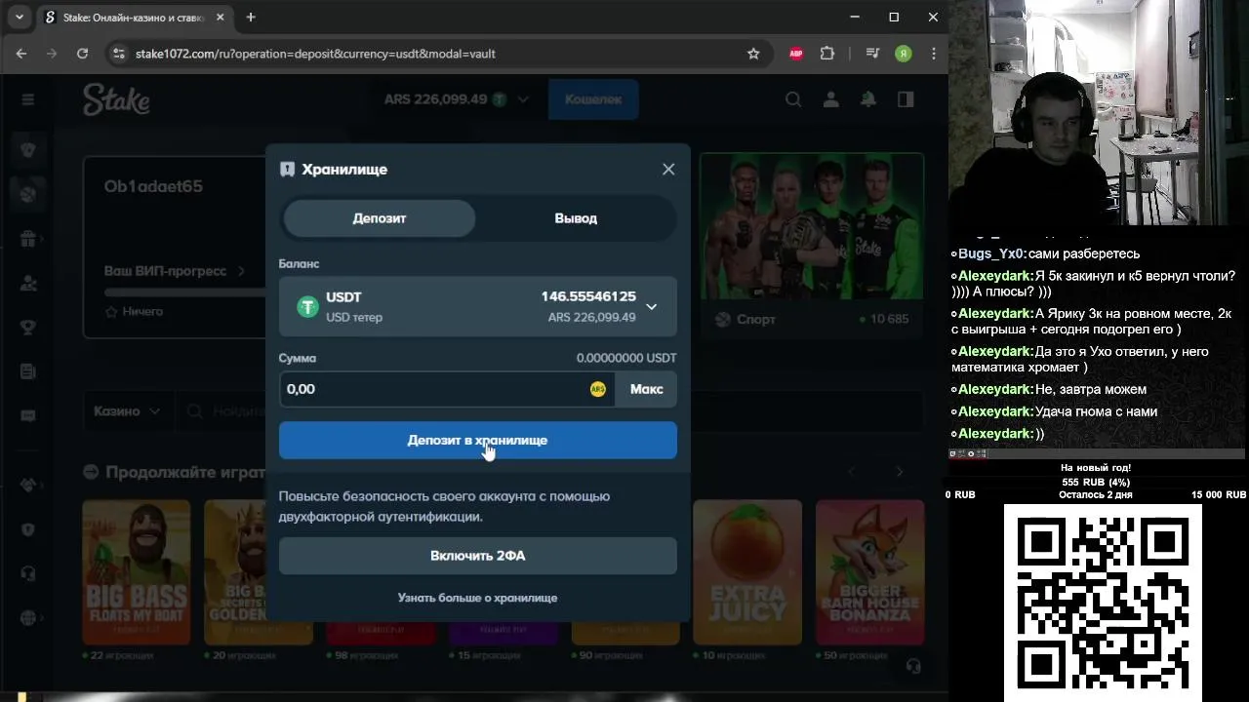Open the Chrome profile avatar
The width and height of the screenshot is (1249, 702).
pyautogui.click(x=904, y=54)
